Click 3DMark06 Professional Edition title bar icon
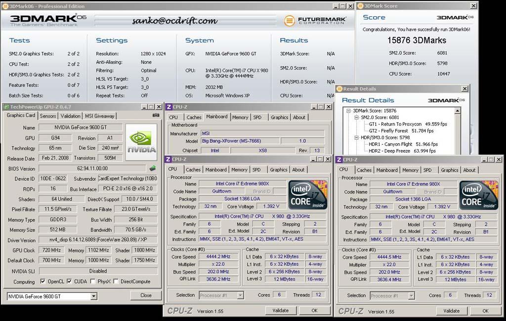Image resolution: width=506 pixels, height=321 pixels. [5, 6]
